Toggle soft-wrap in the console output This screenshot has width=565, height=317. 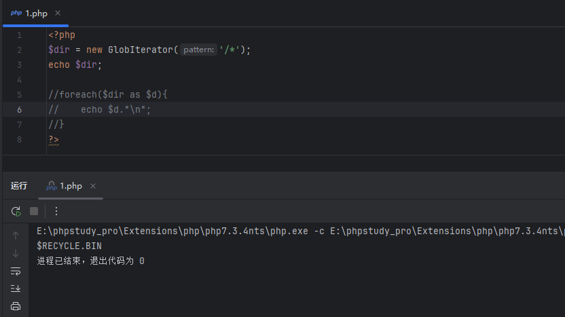(x=16, y=271)
